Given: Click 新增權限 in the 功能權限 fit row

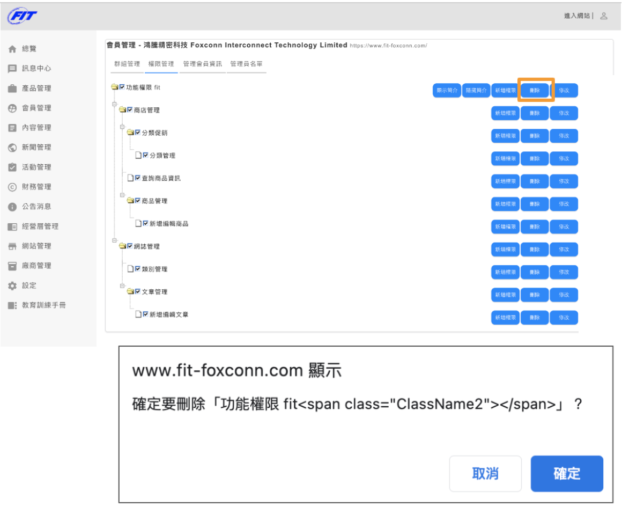Looking at the screenshot, I should [505, 91].
